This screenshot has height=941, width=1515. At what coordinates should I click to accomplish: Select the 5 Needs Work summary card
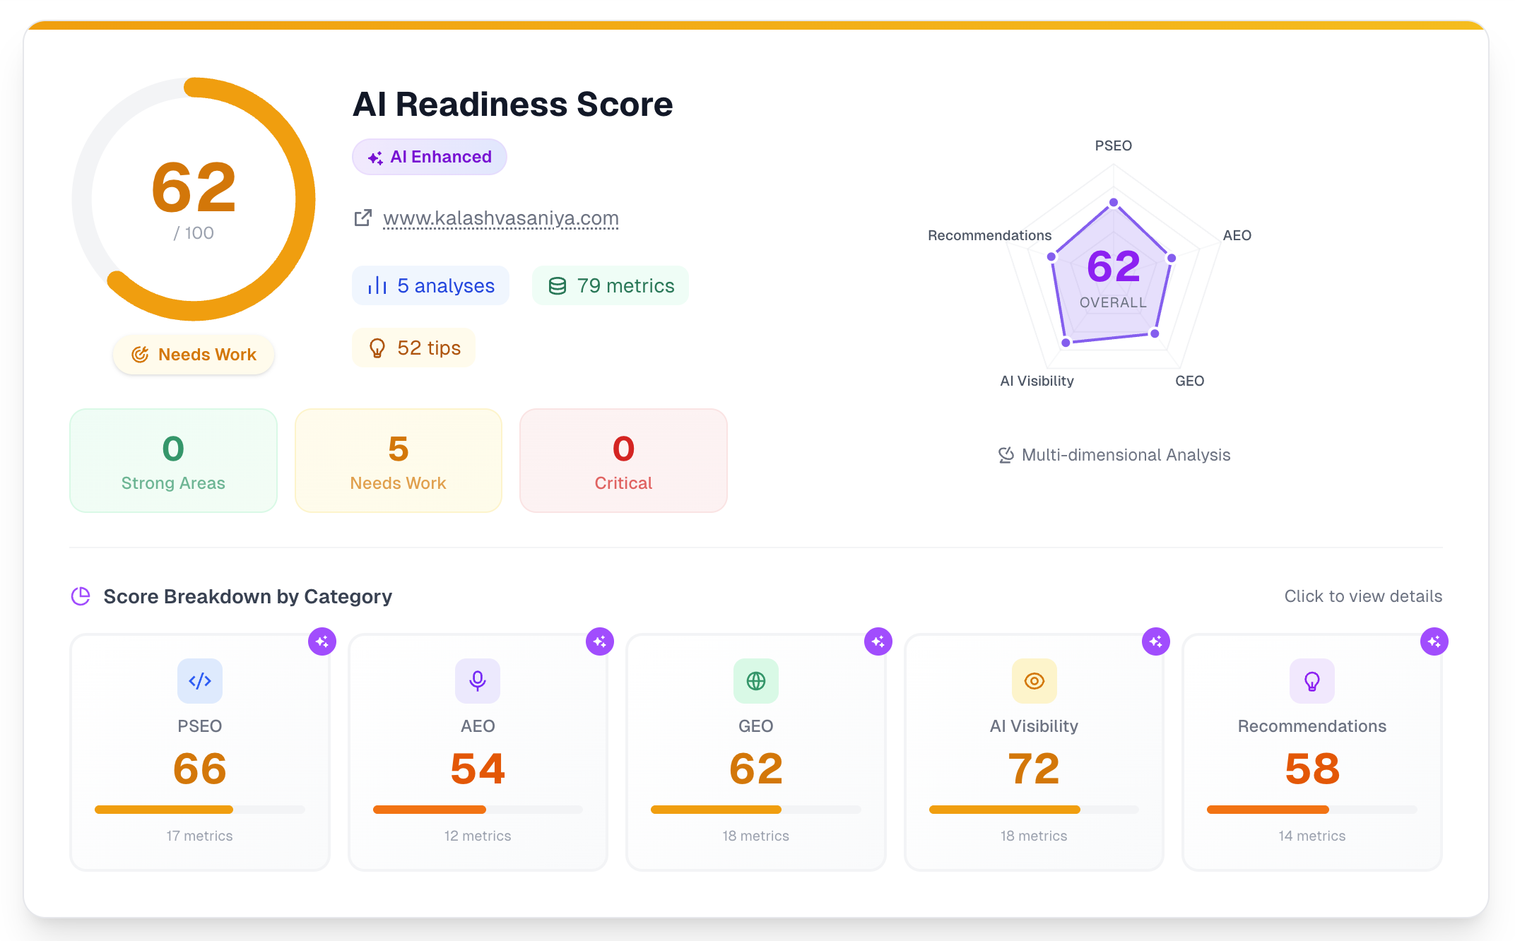coord(398,460)
